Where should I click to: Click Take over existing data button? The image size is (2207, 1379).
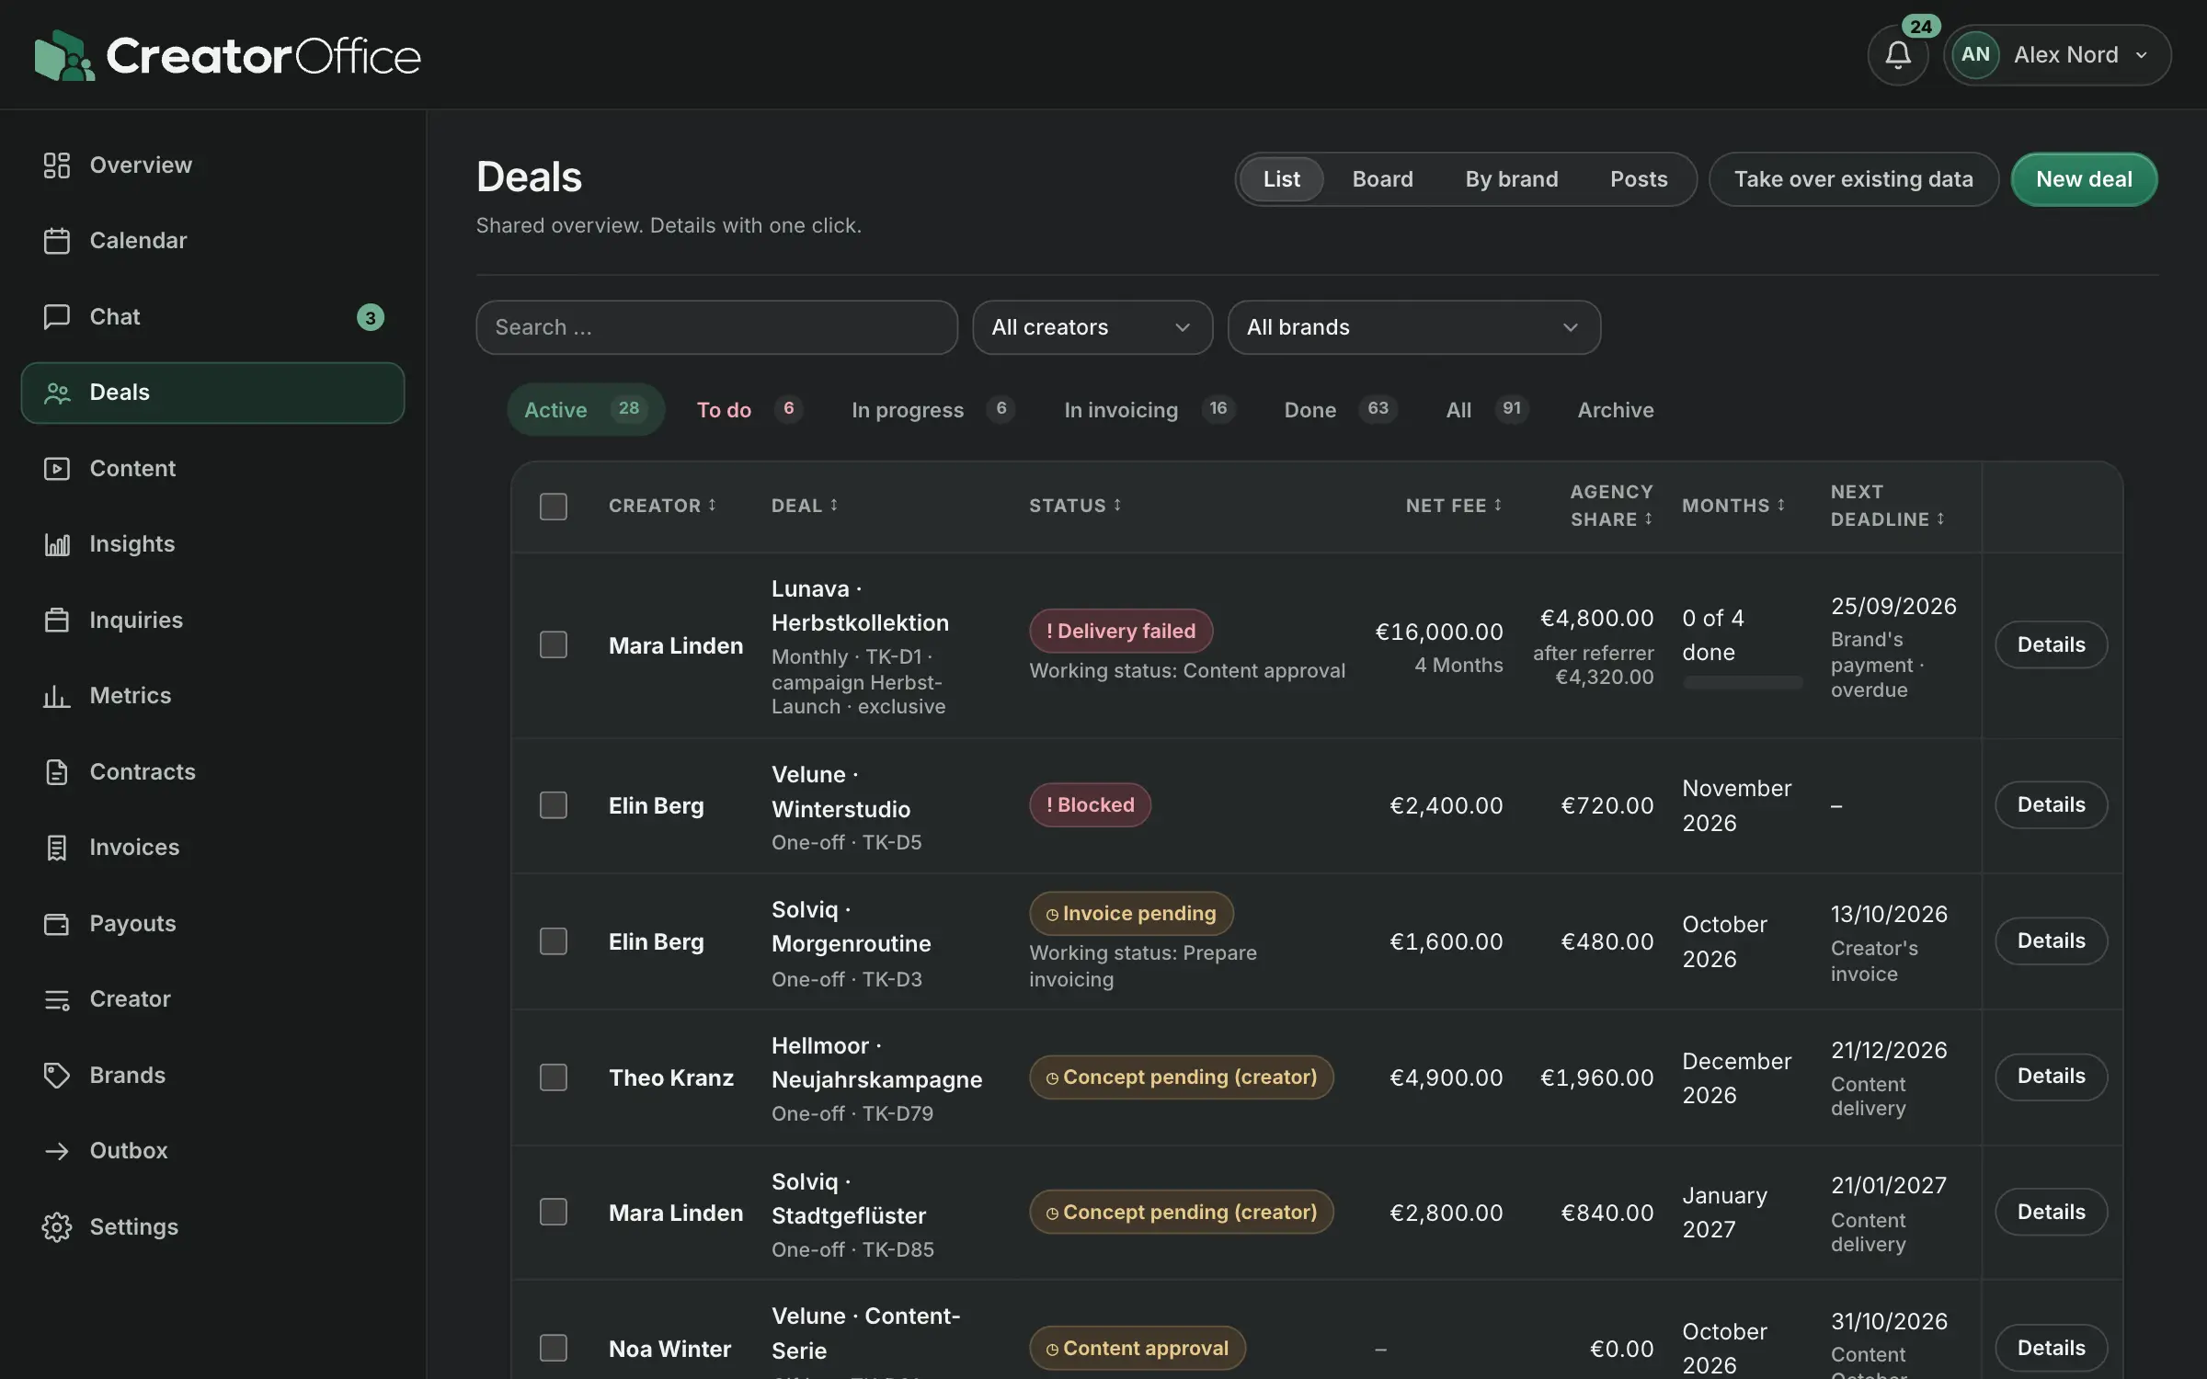point(1853,179)
